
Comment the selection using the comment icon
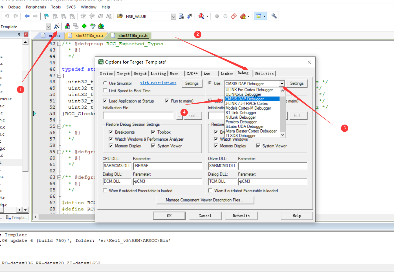click(100, 16)
